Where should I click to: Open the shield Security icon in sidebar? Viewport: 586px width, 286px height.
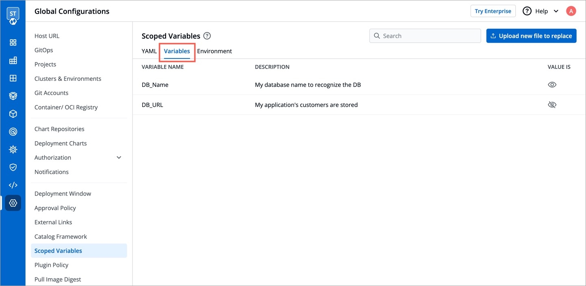[x=13, y=167]
